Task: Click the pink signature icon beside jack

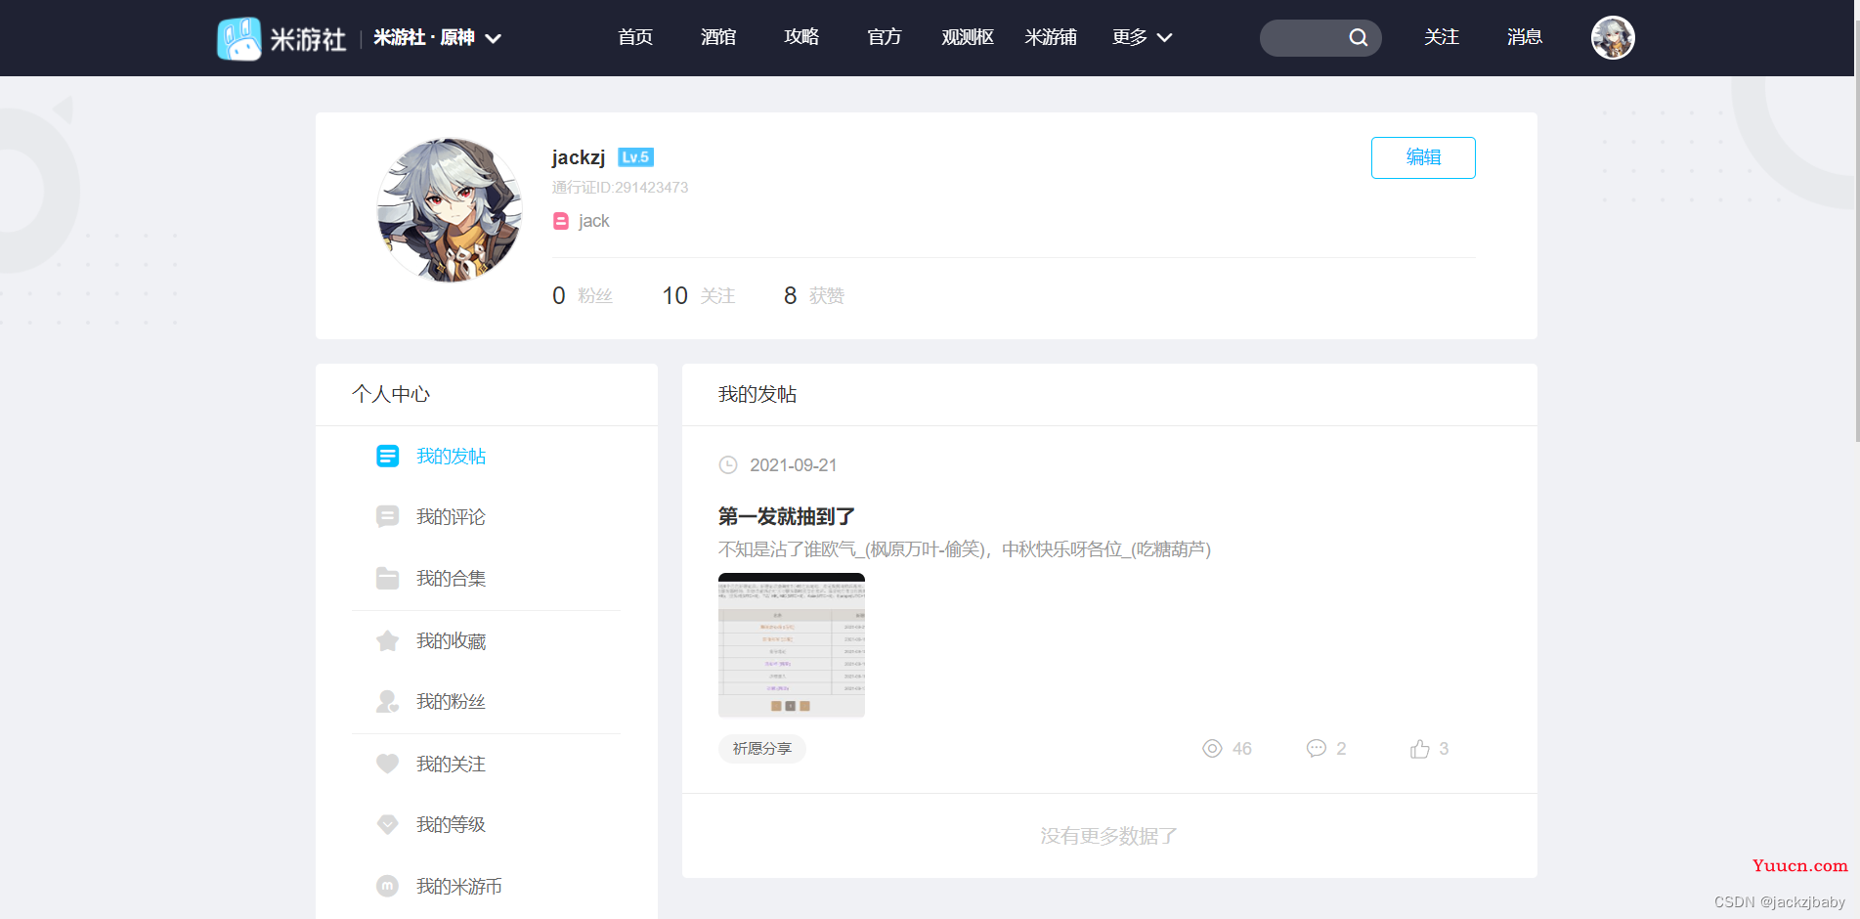Action: 561,221
